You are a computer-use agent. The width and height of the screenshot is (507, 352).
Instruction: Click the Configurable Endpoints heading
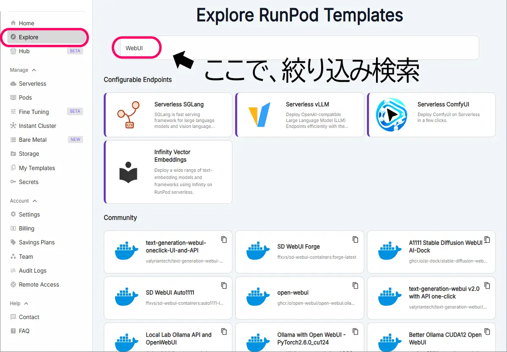point(138,79)
